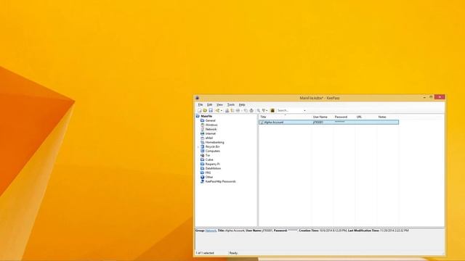
Task: Click the Copy URL toolbar icon
Action: (246, 110)
